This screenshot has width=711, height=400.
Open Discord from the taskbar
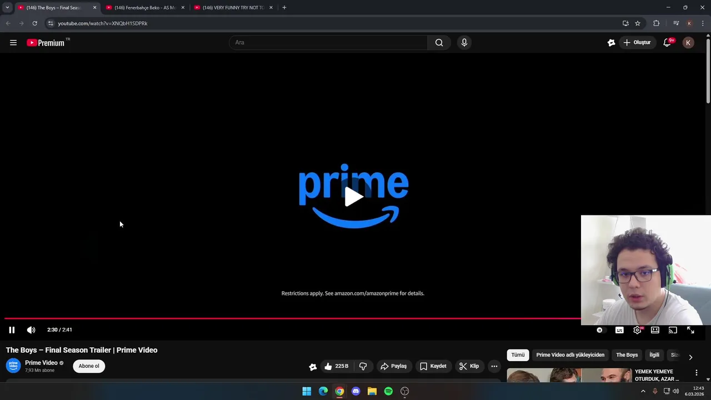(x=356, y=392)
